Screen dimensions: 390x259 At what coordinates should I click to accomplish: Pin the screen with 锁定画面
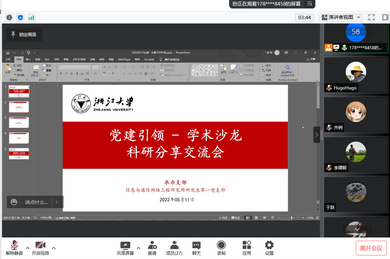(24, 35)
